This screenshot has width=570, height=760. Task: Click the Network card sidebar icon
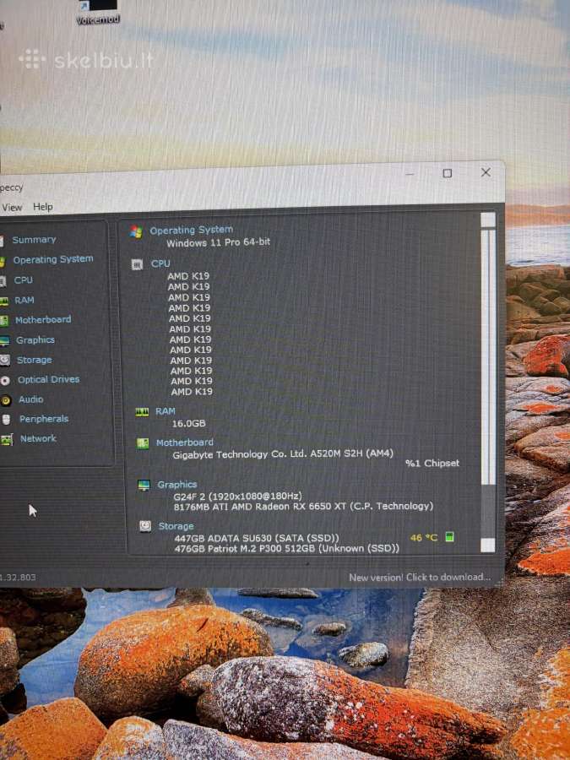(7, 440)
